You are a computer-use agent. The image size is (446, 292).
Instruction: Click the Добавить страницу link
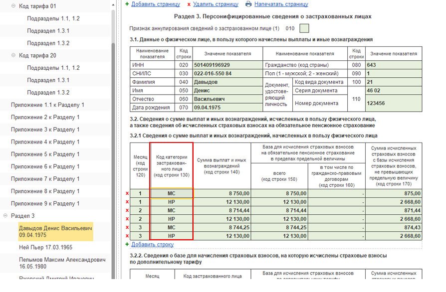click(156, 4)
